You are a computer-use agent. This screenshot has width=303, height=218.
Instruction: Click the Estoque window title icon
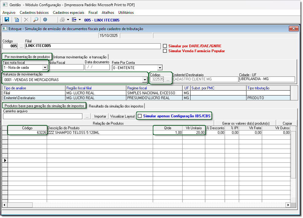click(5, 29)
